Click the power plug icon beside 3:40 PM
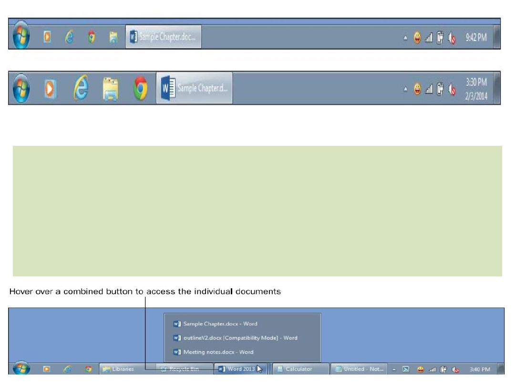This screenshot has height=386, width=515. coord(443,370)
